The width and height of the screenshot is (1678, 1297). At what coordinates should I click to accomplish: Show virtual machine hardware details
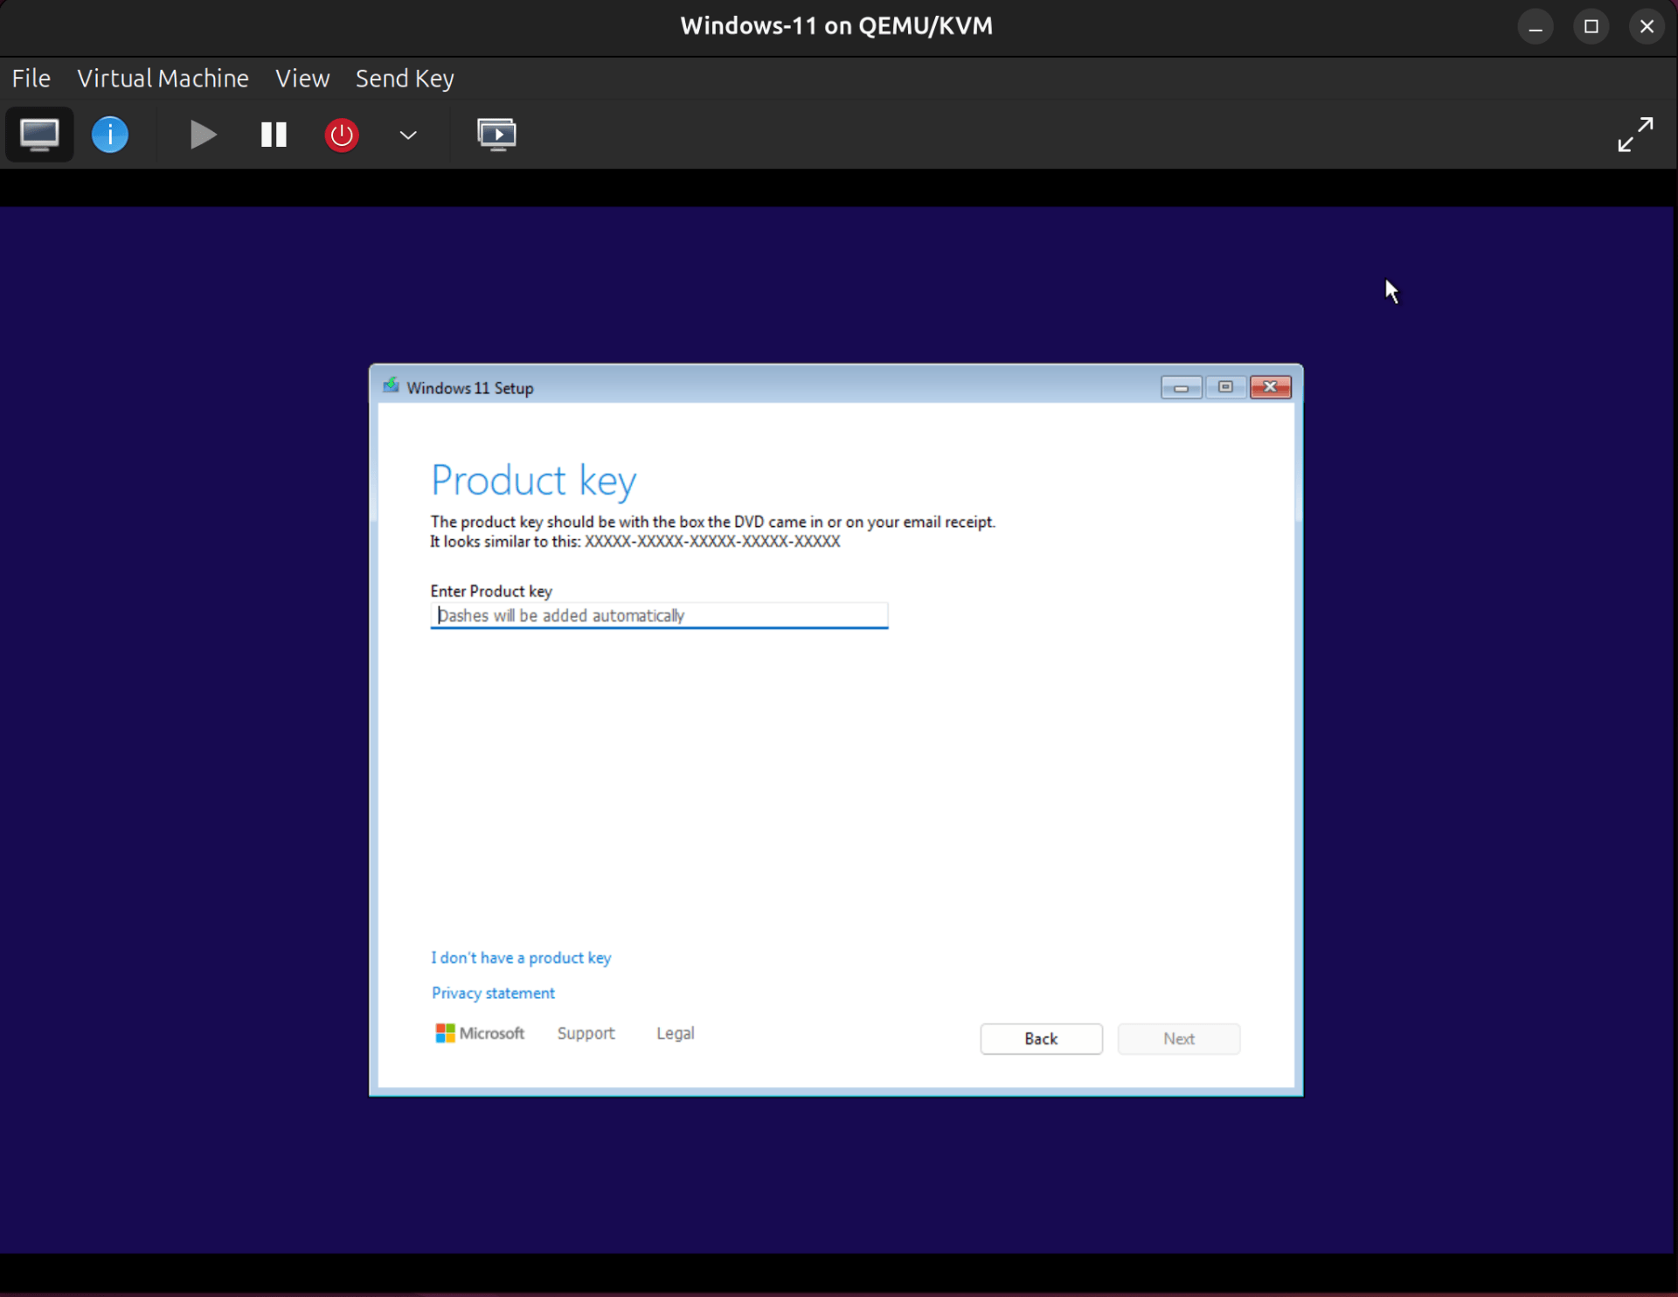tap(110, 134)
